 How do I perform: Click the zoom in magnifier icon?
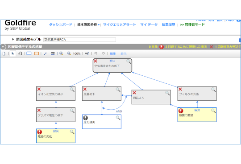pos(61,53)
